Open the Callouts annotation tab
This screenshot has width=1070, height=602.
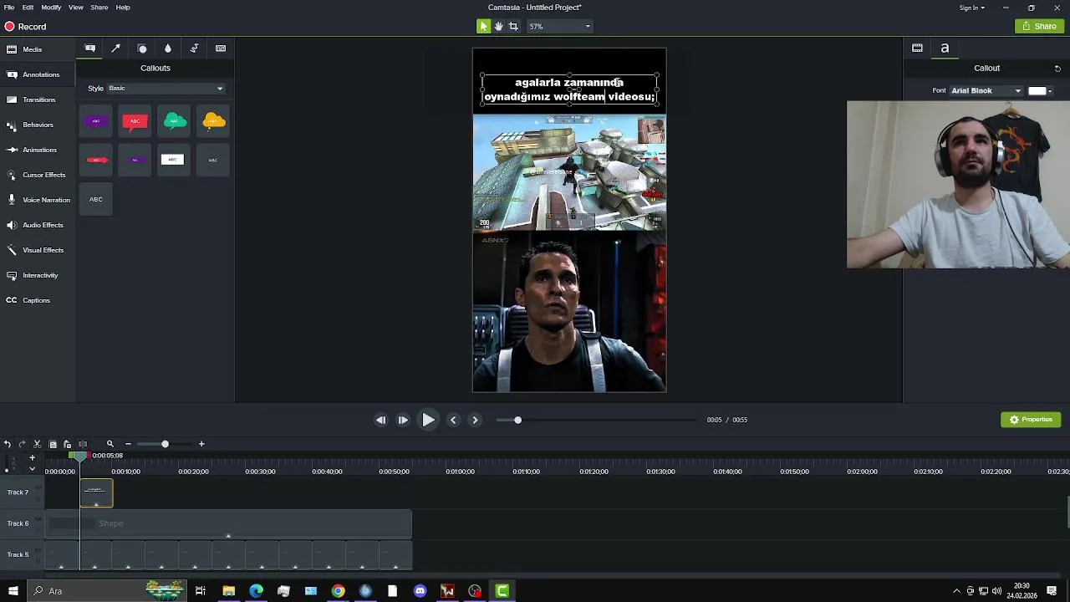(x=90, y=48)
